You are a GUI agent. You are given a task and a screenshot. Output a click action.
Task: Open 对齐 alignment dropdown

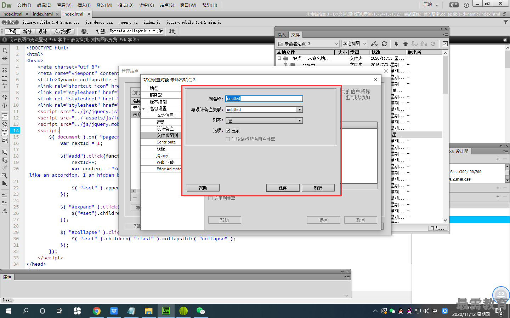pos(300,120)
